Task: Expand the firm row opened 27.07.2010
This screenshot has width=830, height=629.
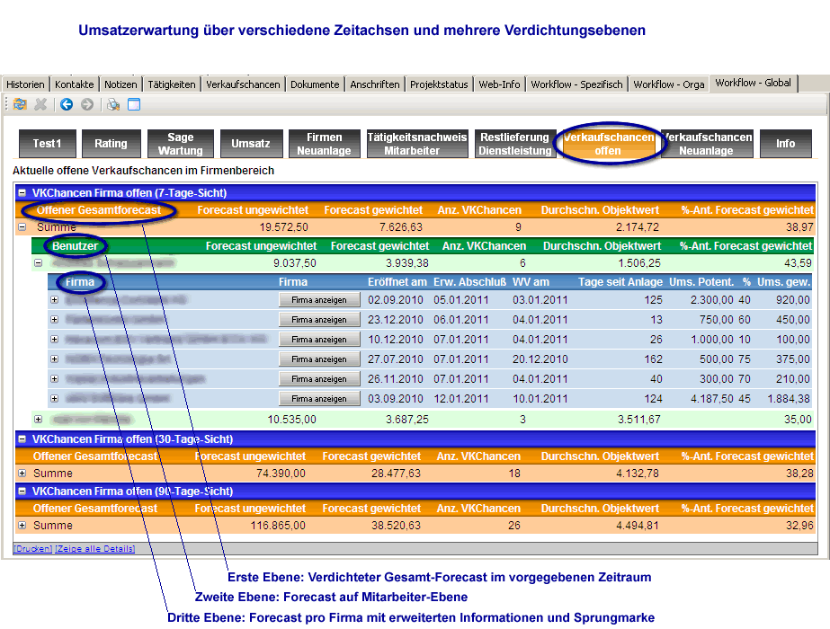Action: (x=54, y=359)
